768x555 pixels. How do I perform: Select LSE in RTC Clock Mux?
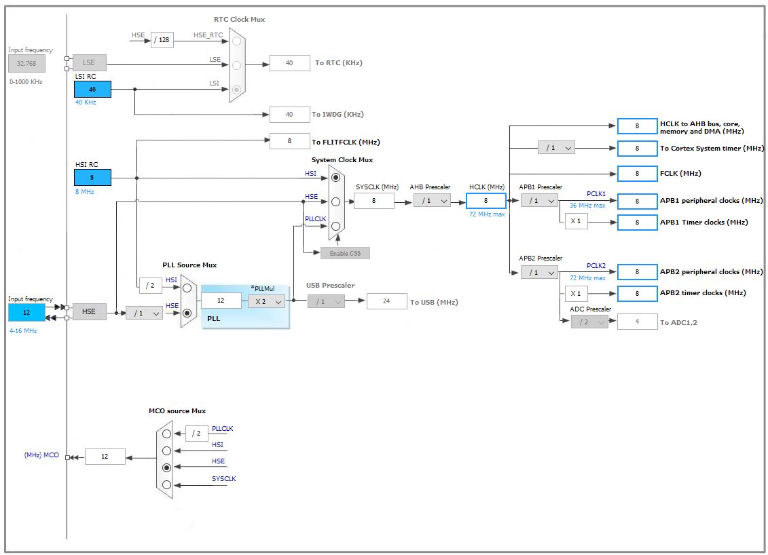pos(236,65)
